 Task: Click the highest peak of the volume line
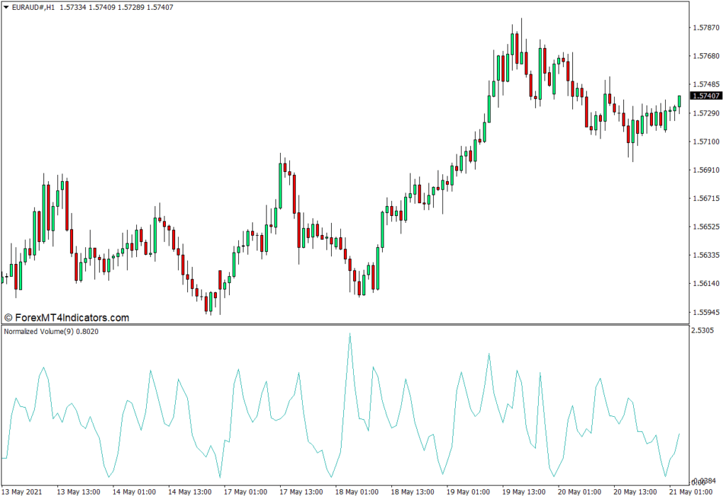click(350, 334)
